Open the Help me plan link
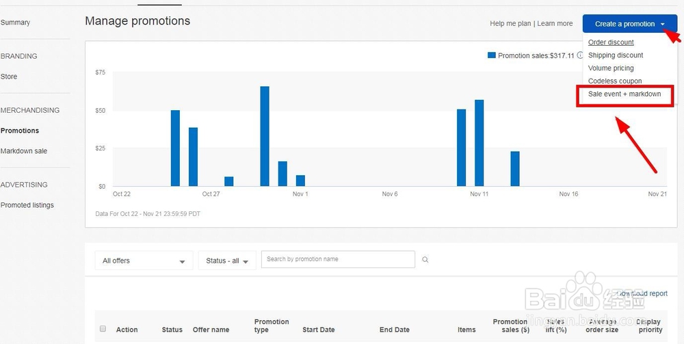The image size is (684, 344). tap(510, 23)
